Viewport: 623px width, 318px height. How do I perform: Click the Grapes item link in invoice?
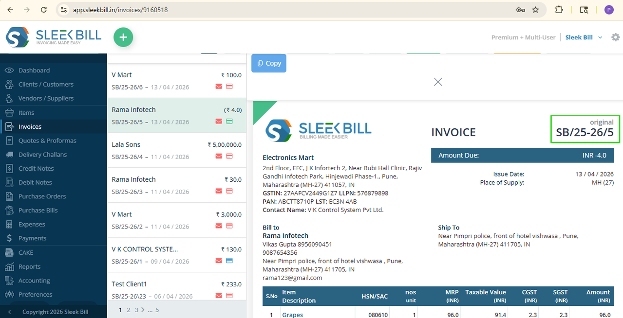coord(292,315)
